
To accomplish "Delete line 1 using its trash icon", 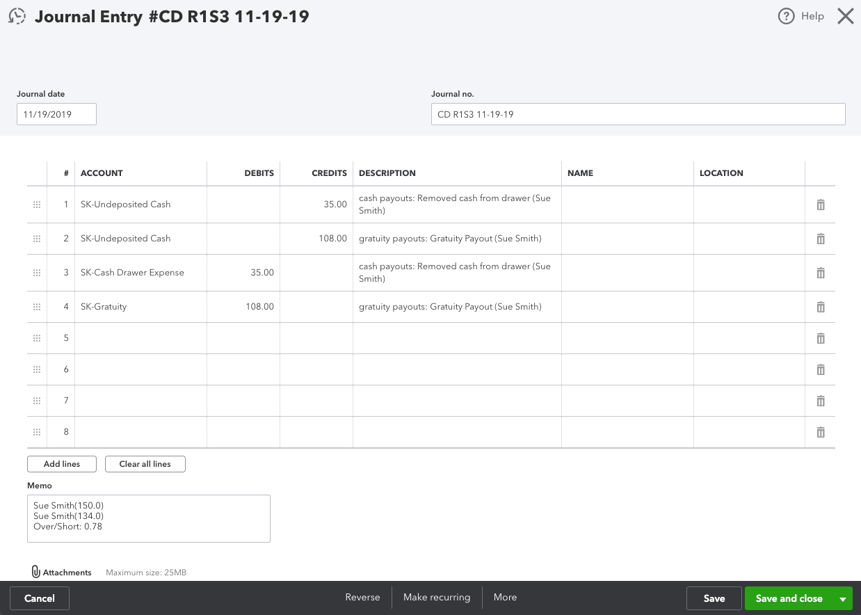I will (x=821, y=205).
